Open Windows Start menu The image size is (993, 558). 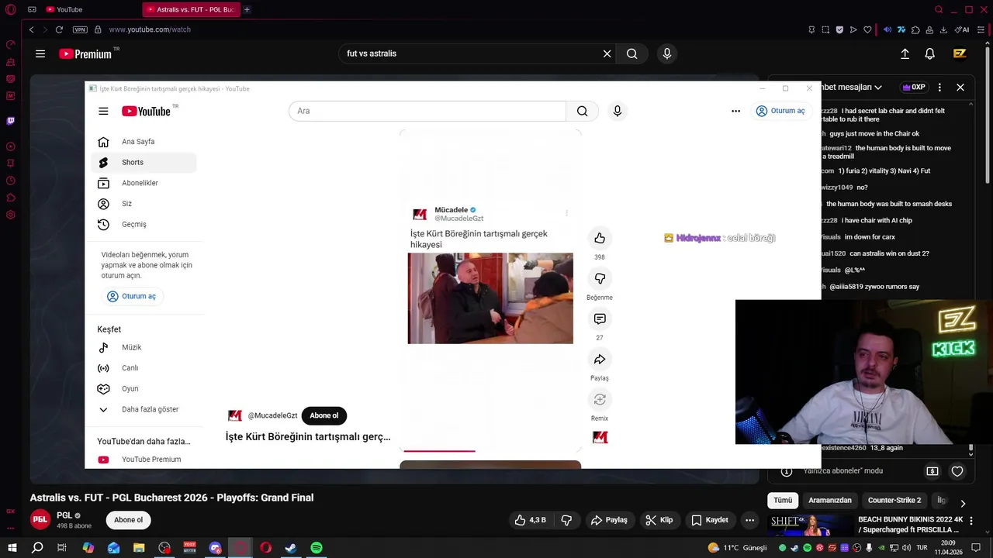tap(12, 548)
